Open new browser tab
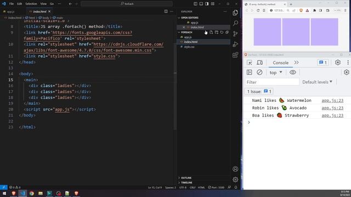Screen dimensions: 351x197 click(291, 4)
